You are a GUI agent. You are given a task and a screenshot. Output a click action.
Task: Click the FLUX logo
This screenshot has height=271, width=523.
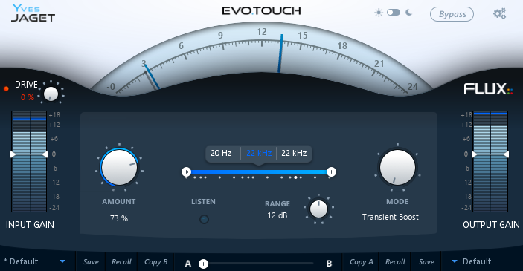tap(488, 89)
